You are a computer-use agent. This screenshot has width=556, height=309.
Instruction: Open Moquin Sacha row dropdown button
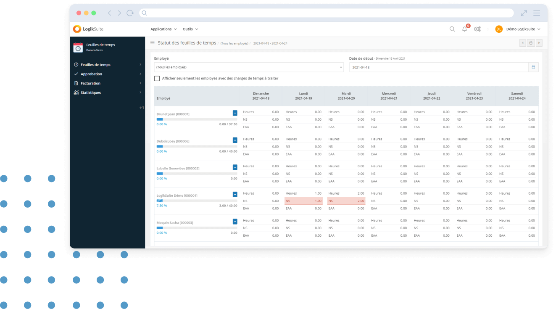click(x=235, y=222)
